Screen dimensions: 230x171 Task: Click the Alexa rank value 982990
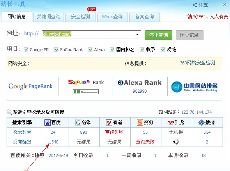click(140, 91)
